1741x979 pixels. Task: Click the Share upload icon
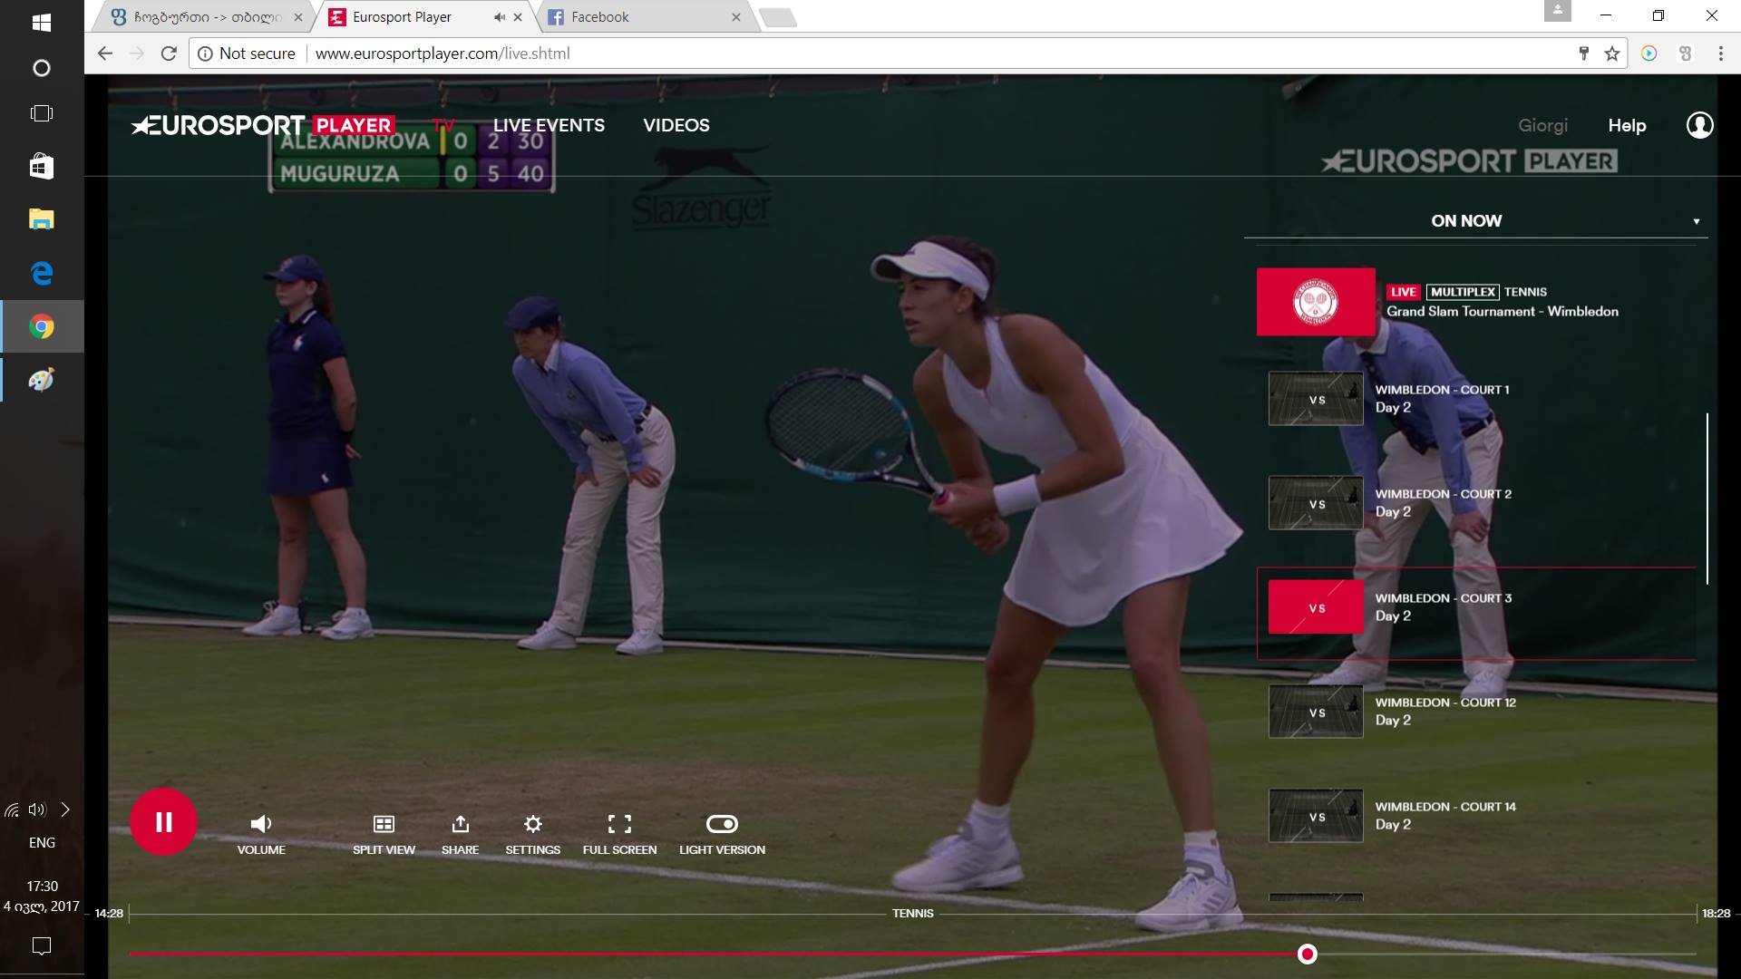tap(460, 824)
